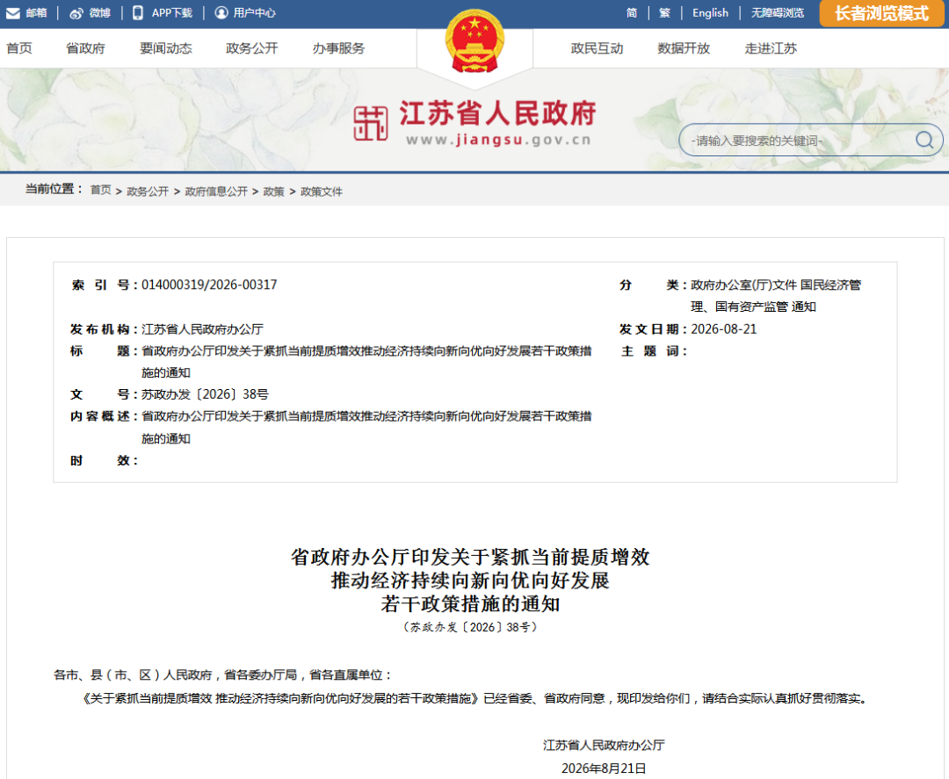Click the mail envelope icon
This screenshot has height=779, width=949.
coord(12,12)
